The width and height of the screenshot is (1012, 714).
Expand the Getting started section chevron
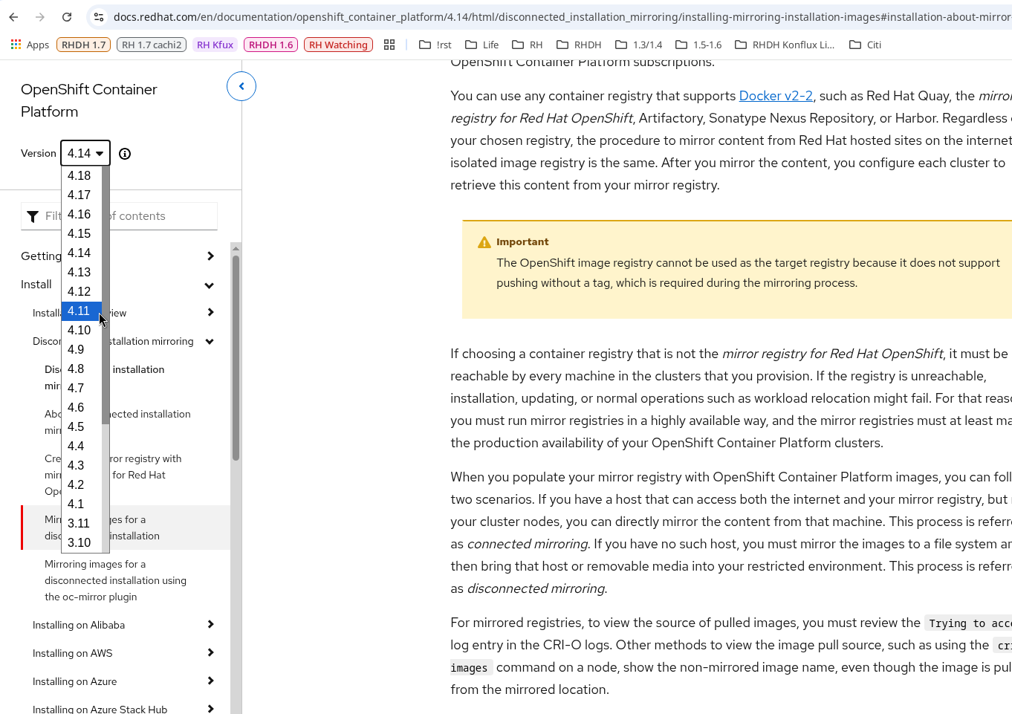click(210, 256)
